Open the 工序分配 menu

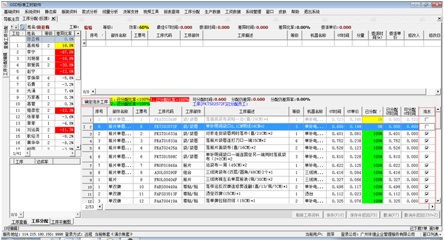[x=192, y=12]
